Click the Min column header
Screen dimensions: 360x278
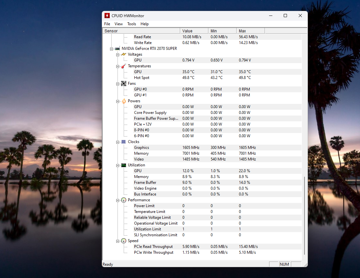pyautogui.click(x=222, y=31)
